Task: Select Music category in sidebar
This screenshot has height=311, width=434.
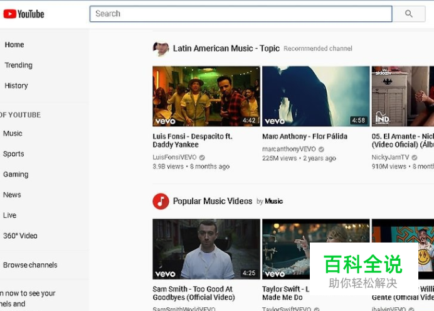Action: pos(13,133)
